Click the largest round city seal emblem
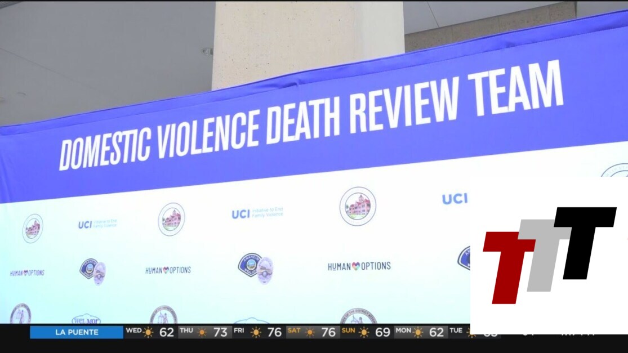 point(358,206)
